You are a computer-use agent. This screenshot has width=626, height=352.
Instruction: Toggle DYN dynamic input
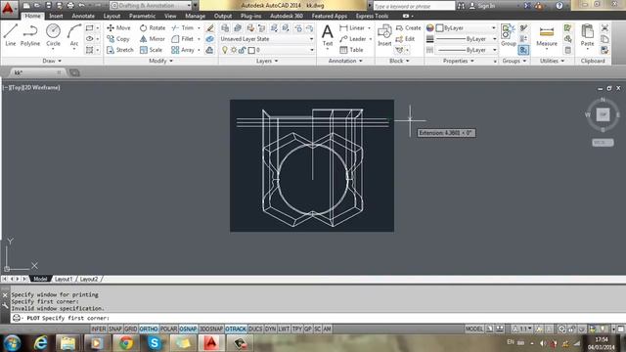(270, 329)
